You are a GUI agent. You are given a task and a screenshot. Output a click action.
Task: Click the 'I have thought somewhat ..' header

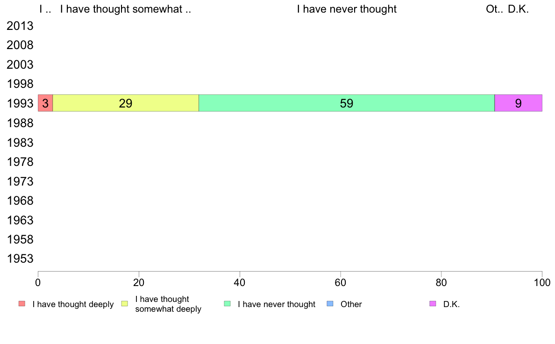(x=126, y=9)
